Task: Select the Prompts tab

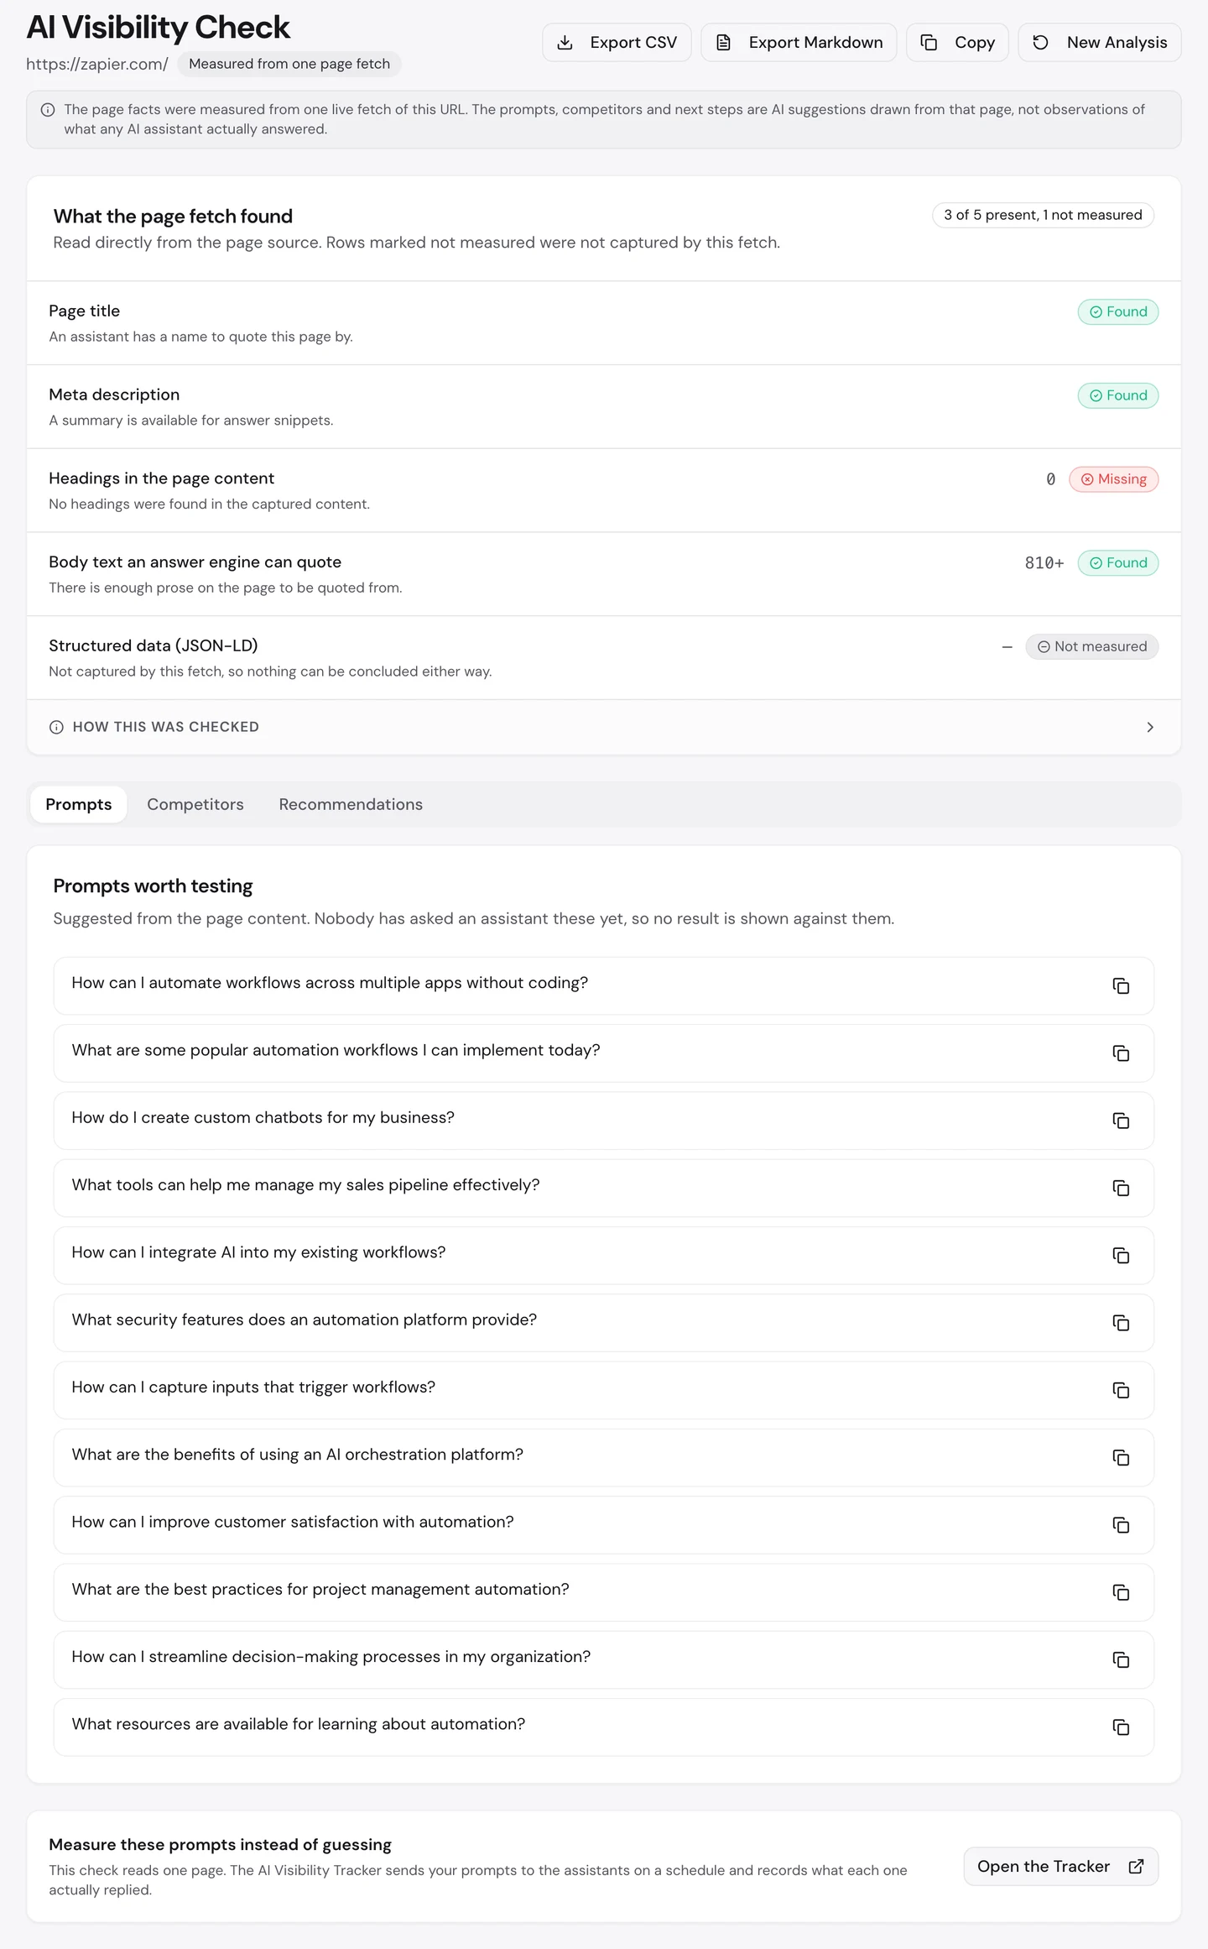Action: point(79,804)
